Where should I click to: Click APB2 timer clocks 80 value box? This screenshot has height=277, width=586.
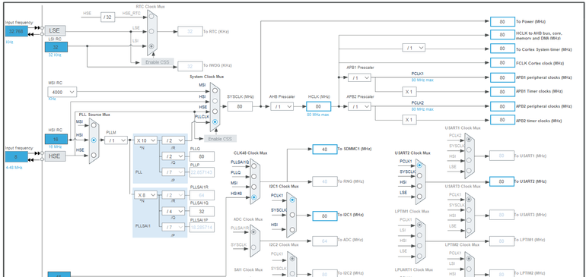502,120
